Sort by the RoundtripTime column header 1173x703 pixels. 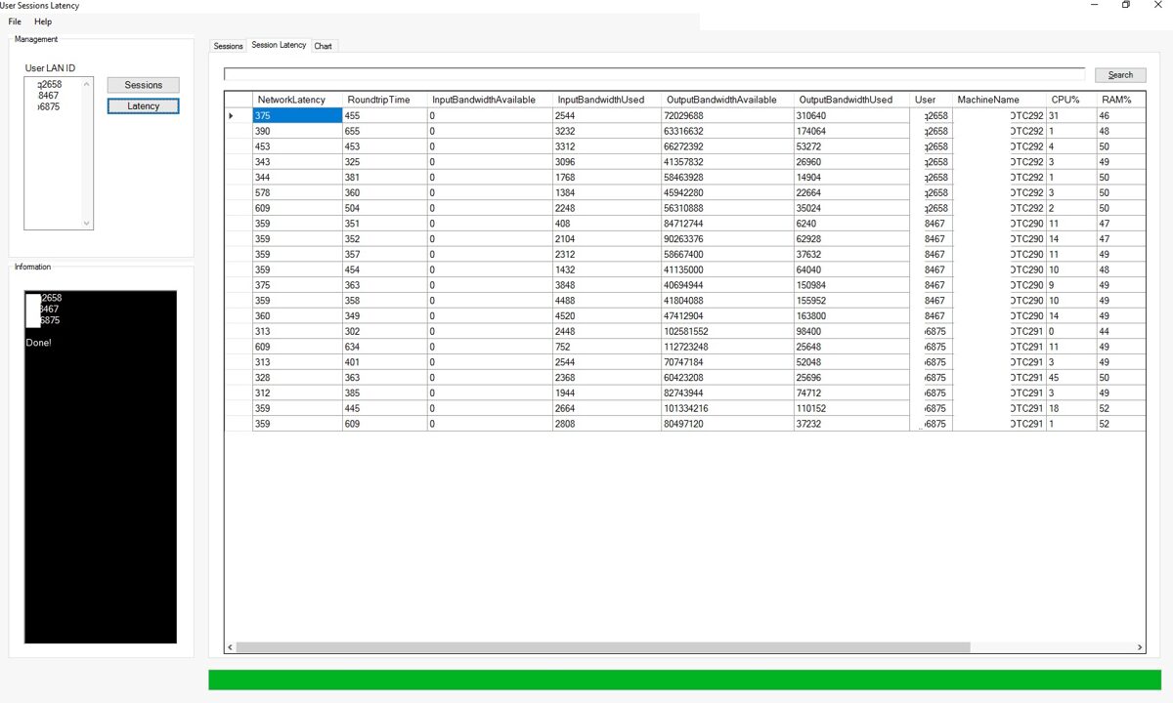point(384,100)
